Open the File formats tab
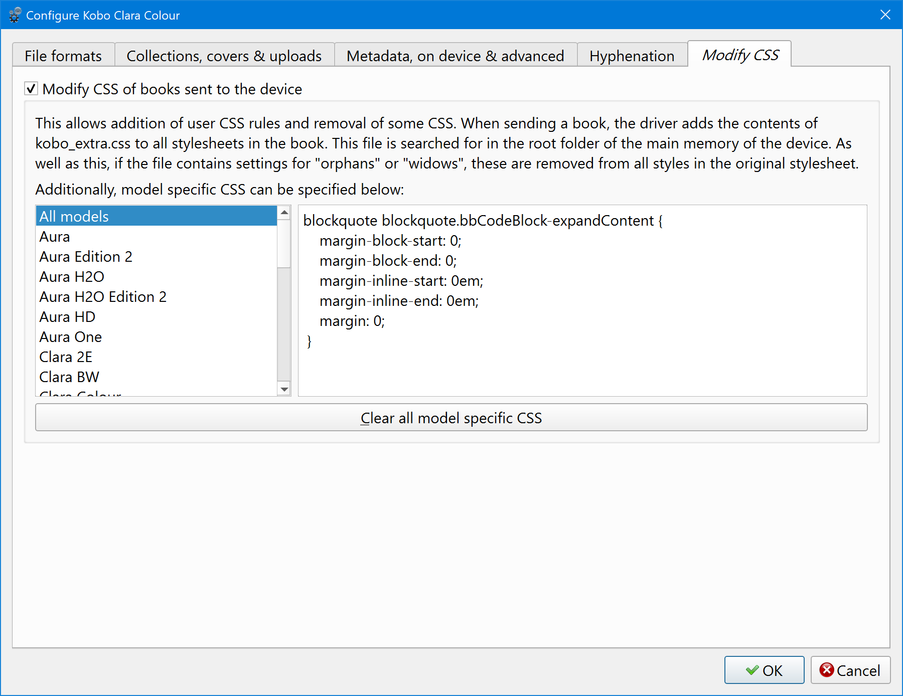This screenshot has height=696, width=903. [63, 55]
